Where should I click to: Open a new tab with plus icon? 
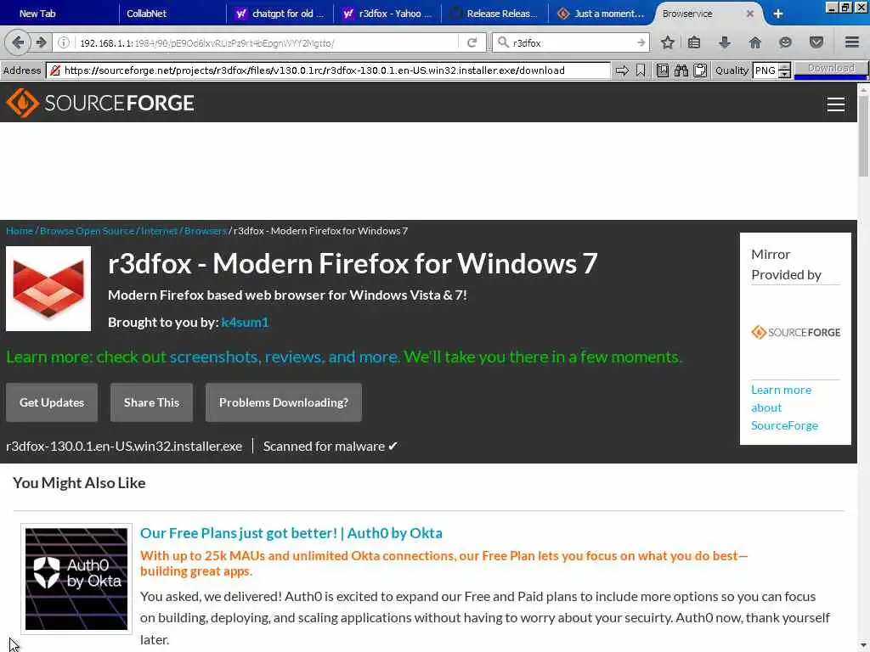pyautogui.click(x=778, y=14)
